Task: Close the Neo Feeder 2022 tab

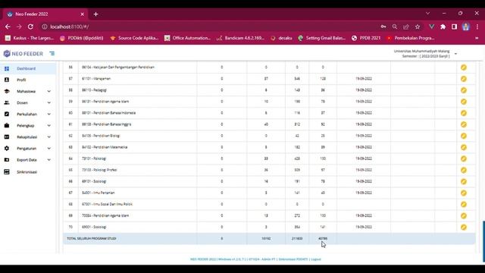Action: [82, 14]
